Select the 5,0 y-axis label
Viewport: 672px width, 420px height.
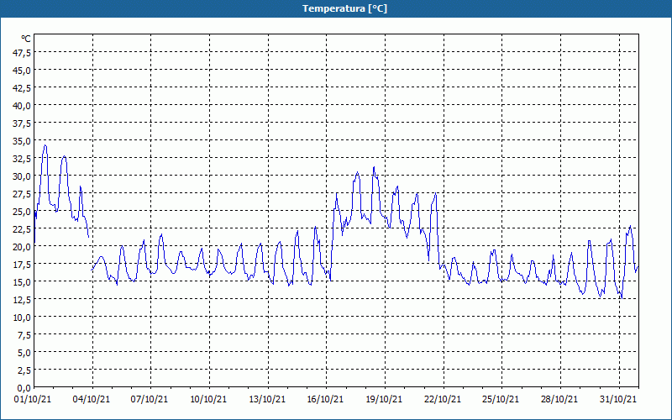pyautogui.click(x=24, y=353)
